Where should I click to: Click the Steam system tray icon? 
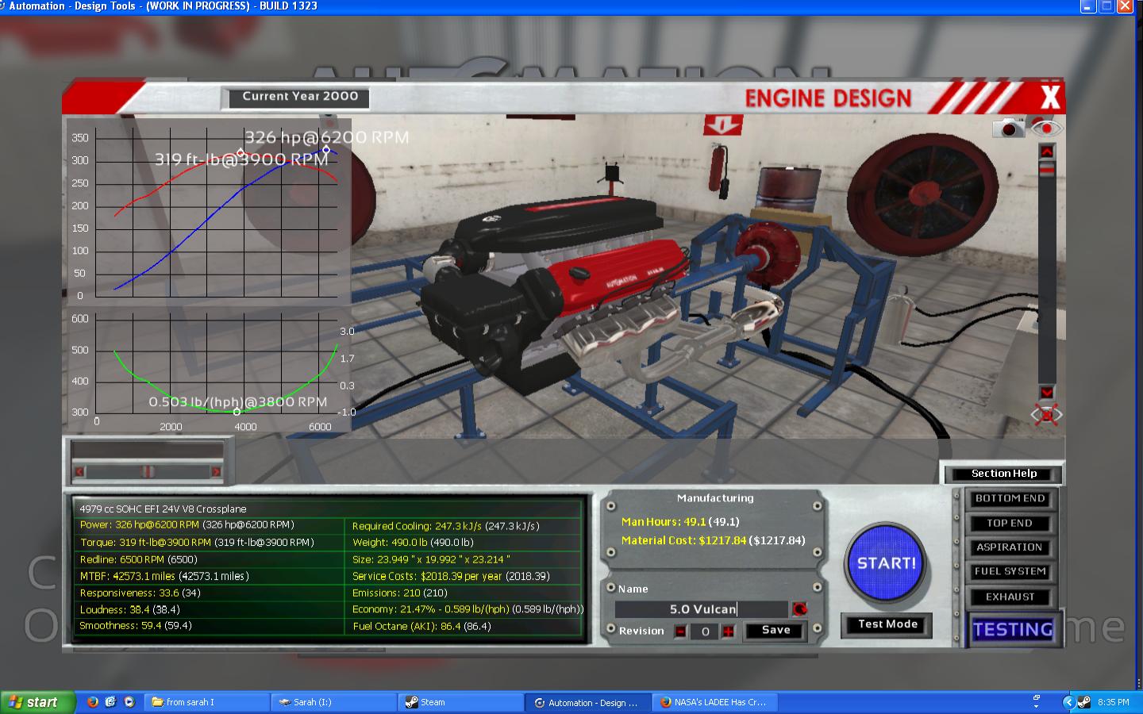[1083, 702]
